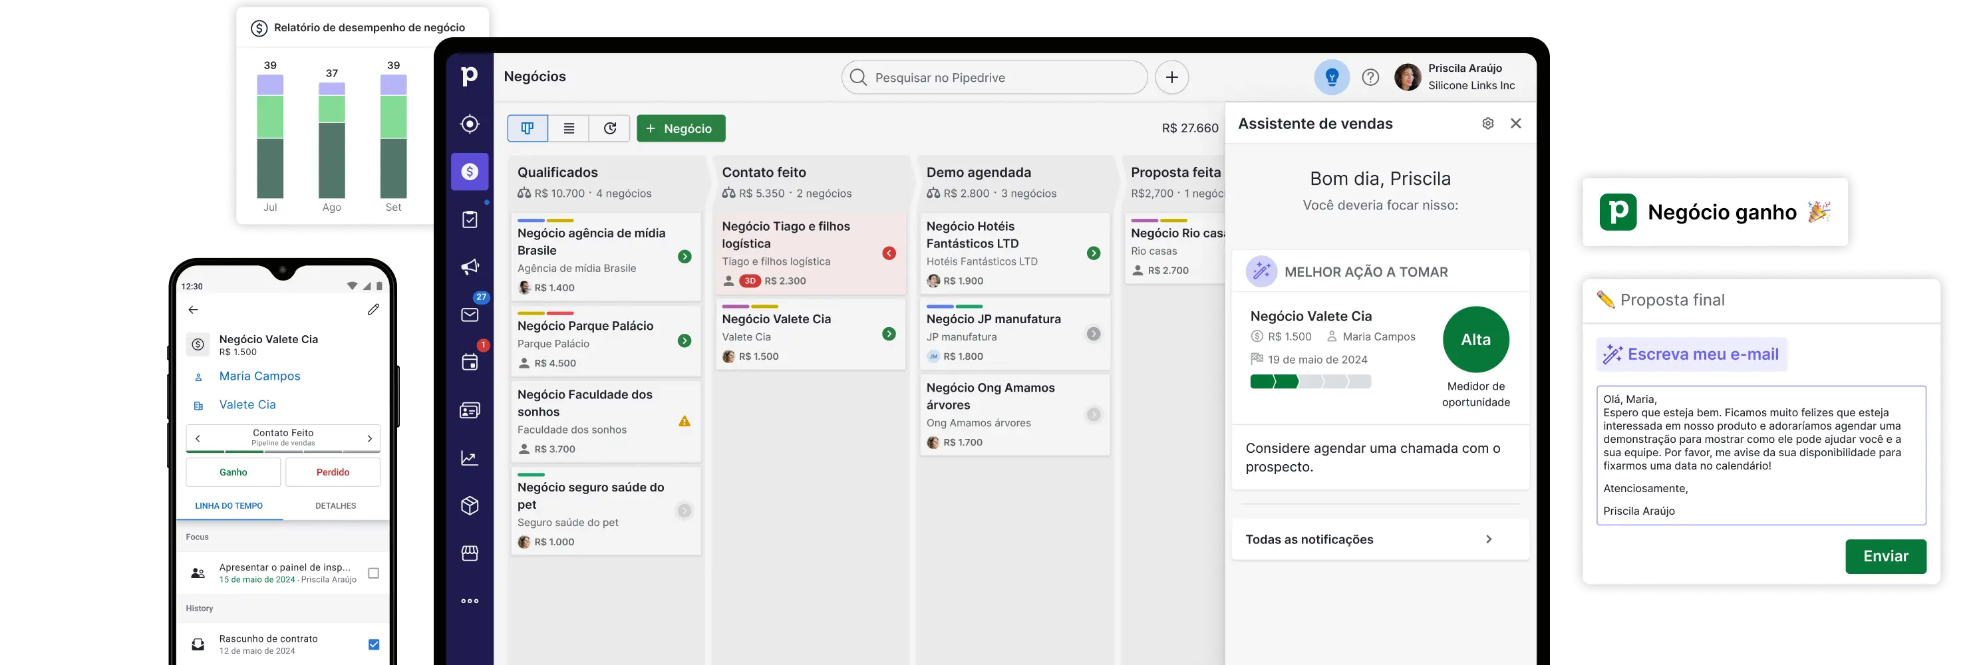Switch to list view
Viewport: 1983px width, 665px height.
tap(569, 128)
